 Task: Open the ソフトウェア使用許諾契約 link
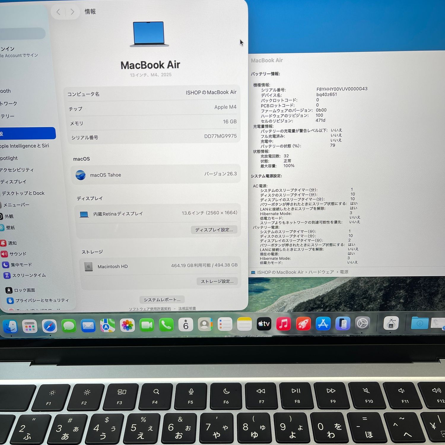(150, 309)
